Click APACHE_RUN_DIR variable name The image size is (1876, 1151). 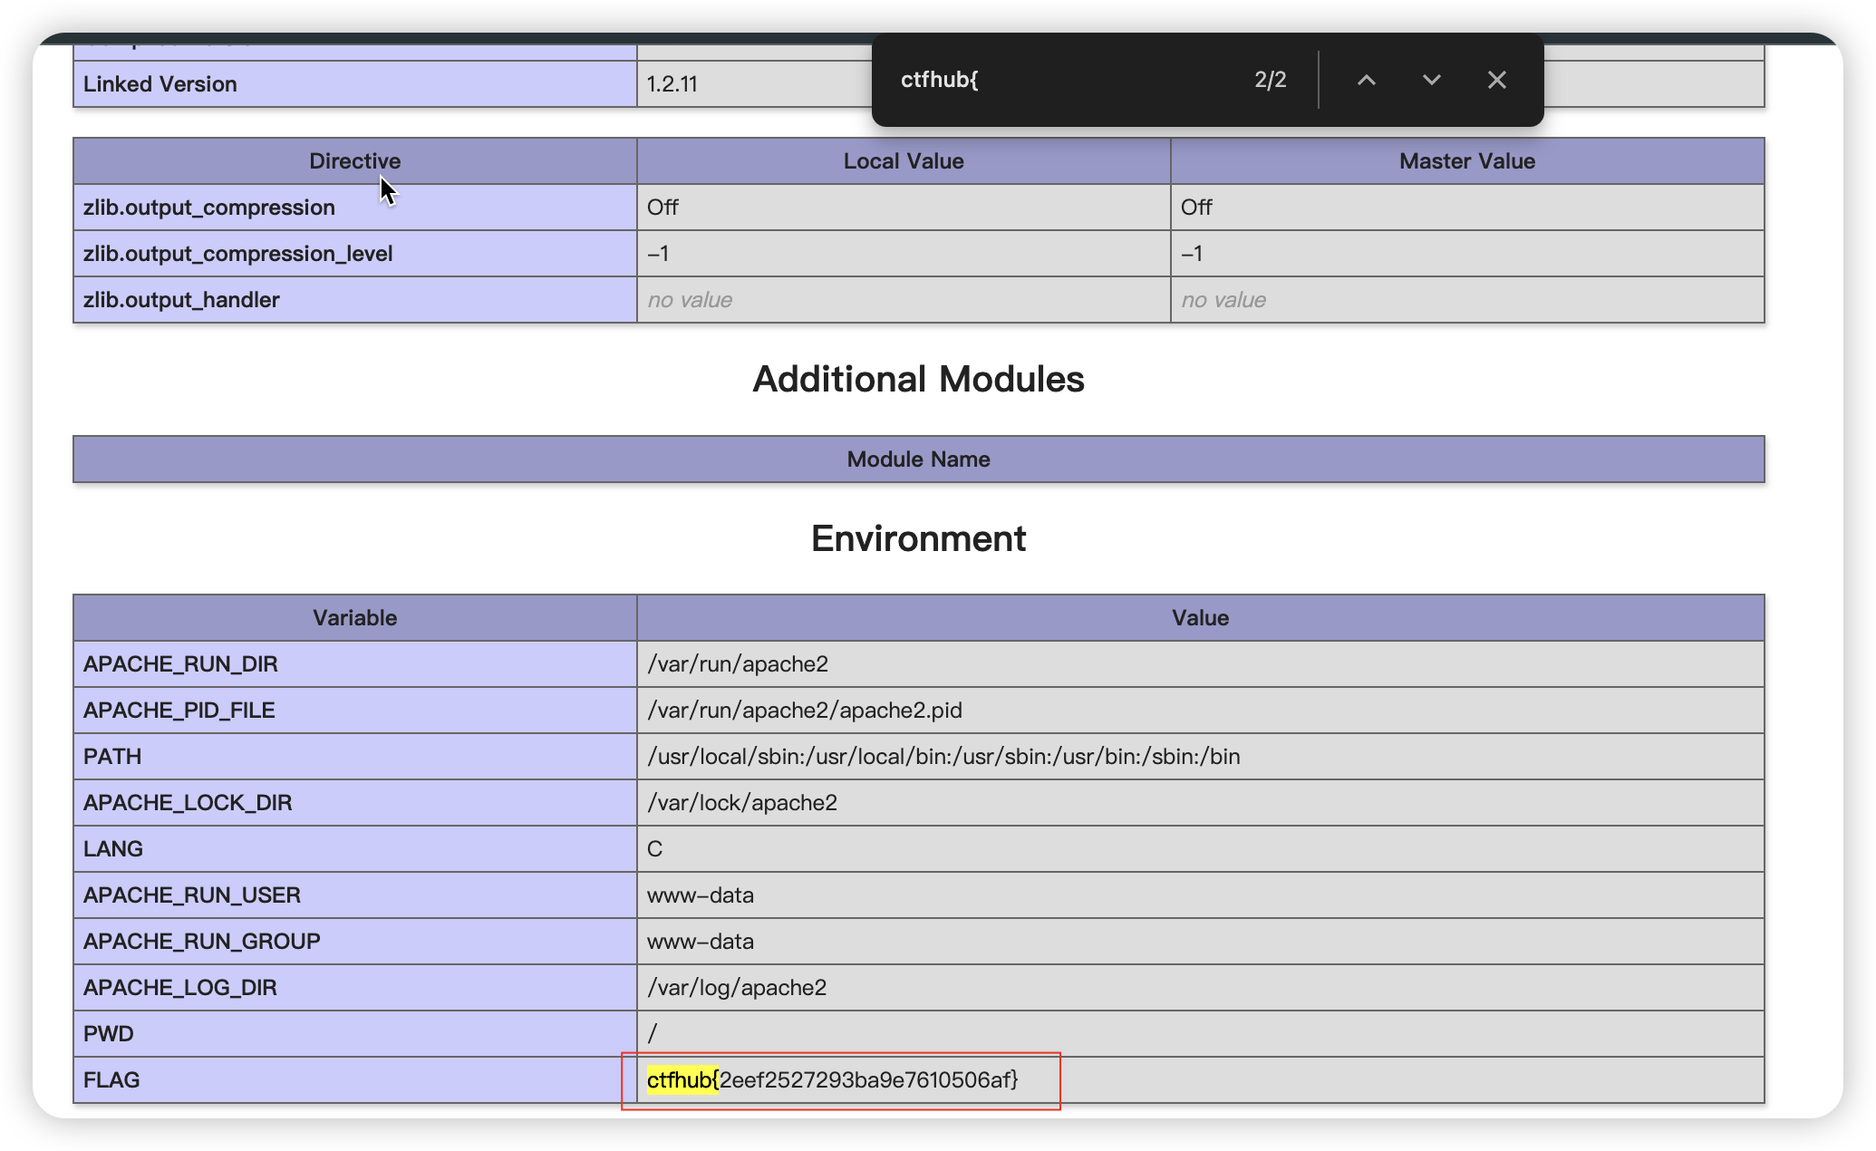(180, 664)
